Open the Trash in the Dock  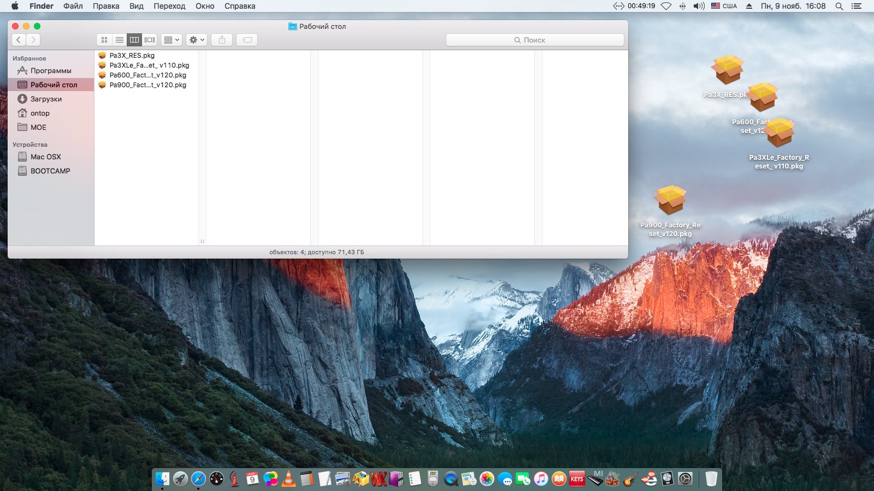pos(711,478)
